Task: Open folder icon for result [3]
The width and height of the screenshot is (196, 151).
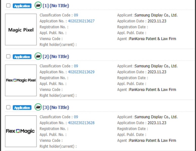Action: pyautogui.click(x=38, y=107)
